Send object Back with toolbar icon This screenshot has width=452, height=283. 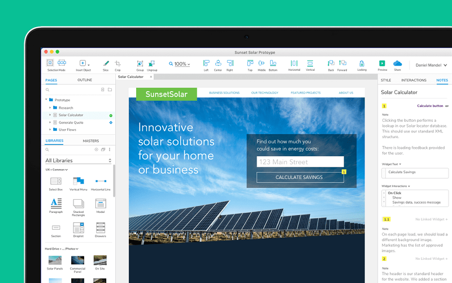331,63
